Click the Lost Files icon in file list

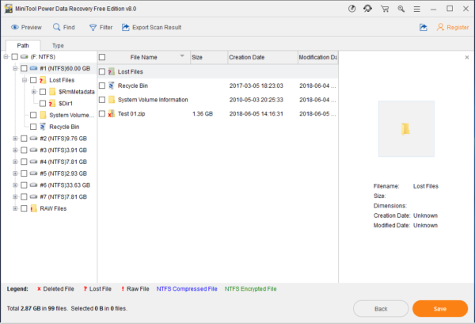[x=112, y=72]
